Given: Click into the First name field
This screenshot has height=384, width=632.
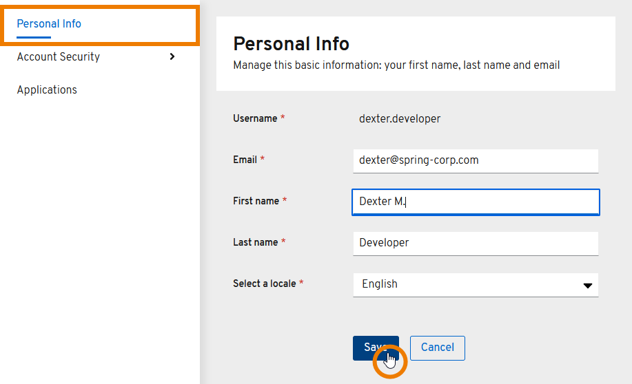Looking at the screenshot, I should coord(475,202).
